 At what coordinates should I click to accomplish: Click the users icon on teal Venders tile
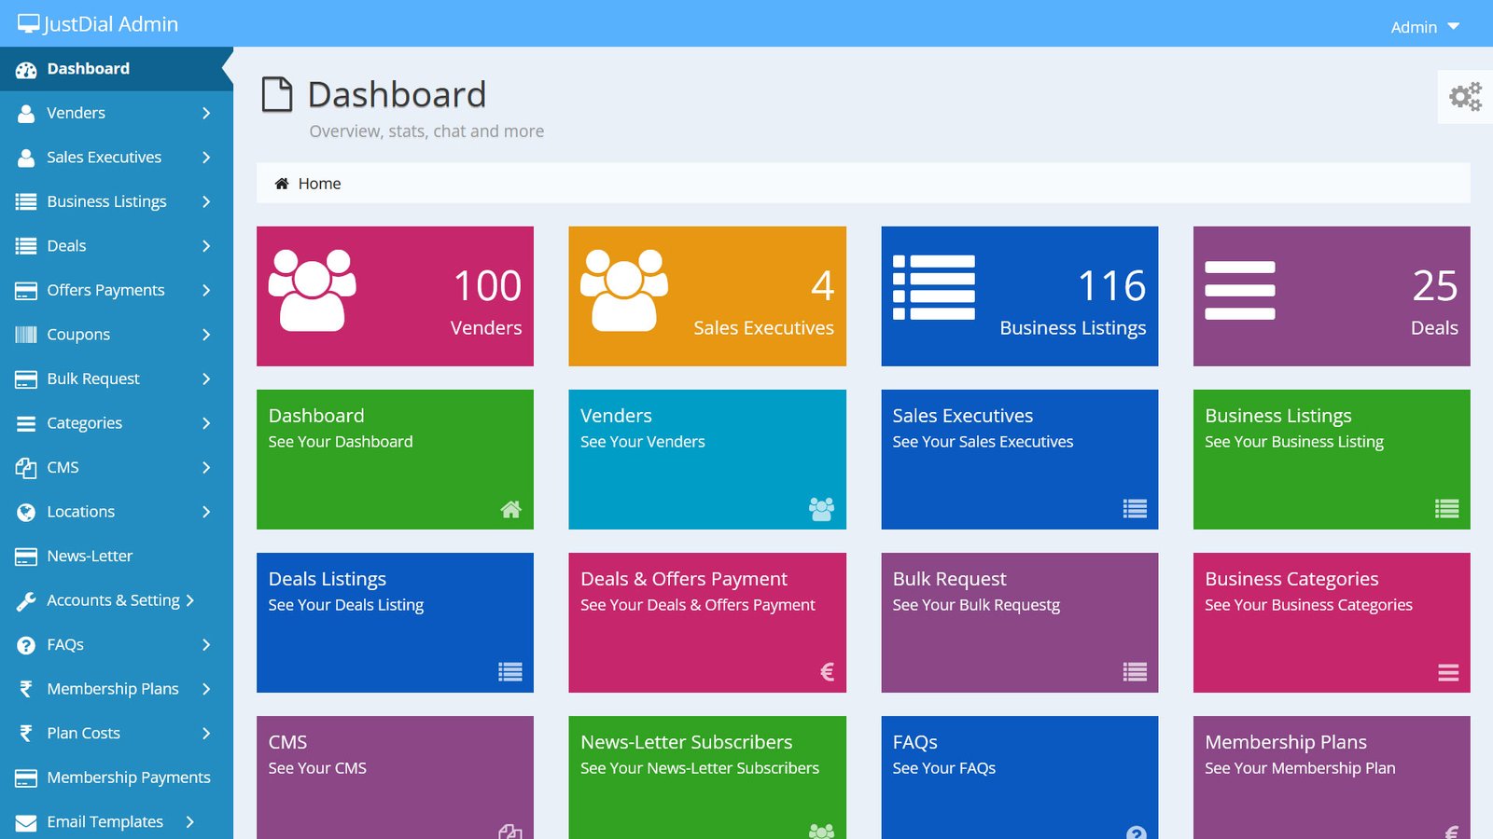point(821,509)
